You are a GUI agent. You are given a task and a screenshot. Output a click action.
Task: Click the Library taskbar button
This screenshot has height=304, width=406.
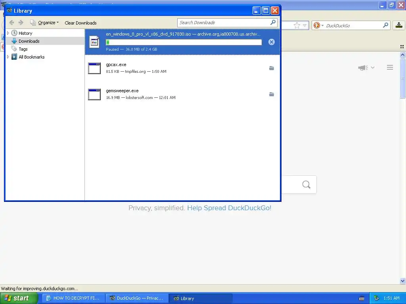pyautogui.click(x=200, y=298)
